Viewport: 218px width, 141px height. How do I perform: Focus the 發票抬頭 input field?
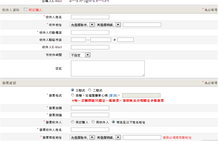click(90, 108)
